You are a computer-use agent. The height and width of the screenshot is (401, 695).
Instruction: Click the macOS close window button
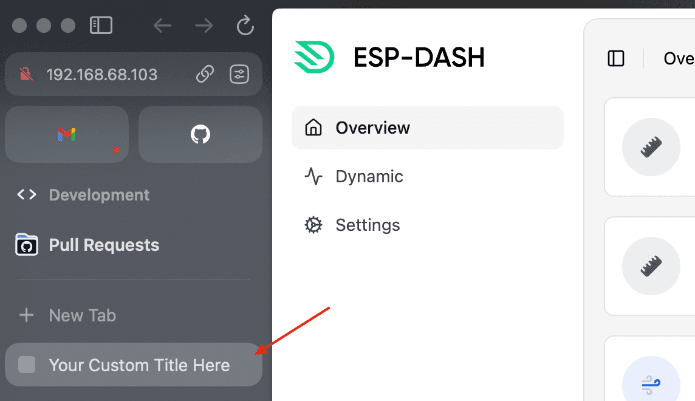coord(19,26)
